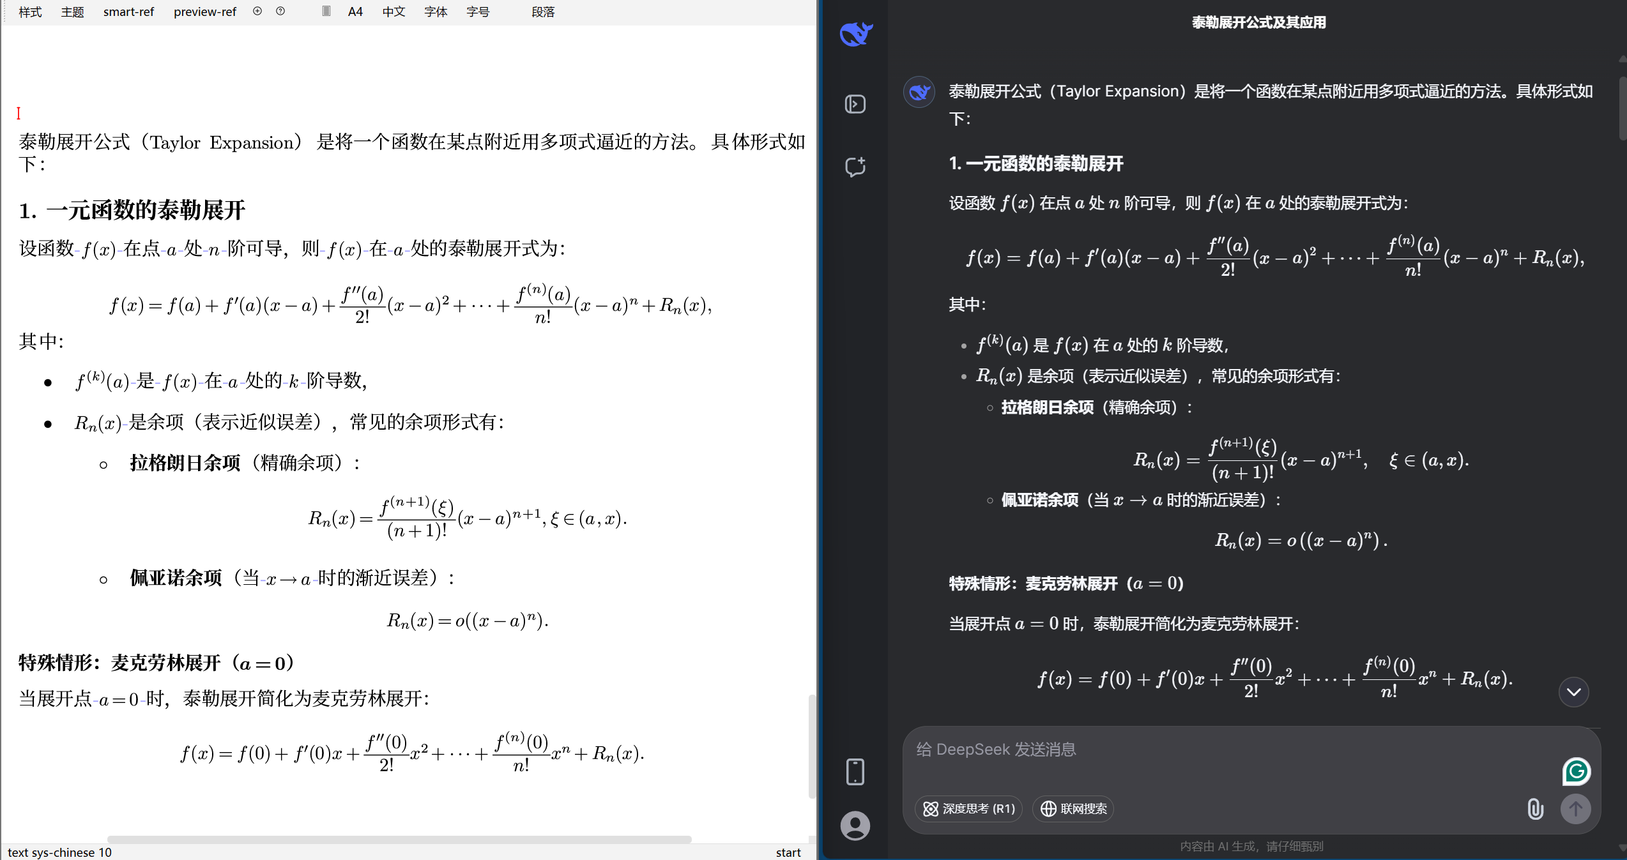This screenshot has width=1627, height=860.
Task: Start a new chat via the chat-plus icon
Action: 855,167
